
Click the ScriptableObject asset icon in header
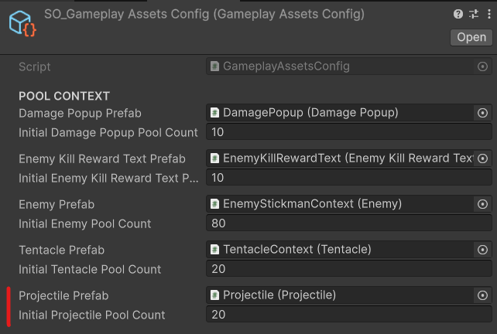pos(21,23)
